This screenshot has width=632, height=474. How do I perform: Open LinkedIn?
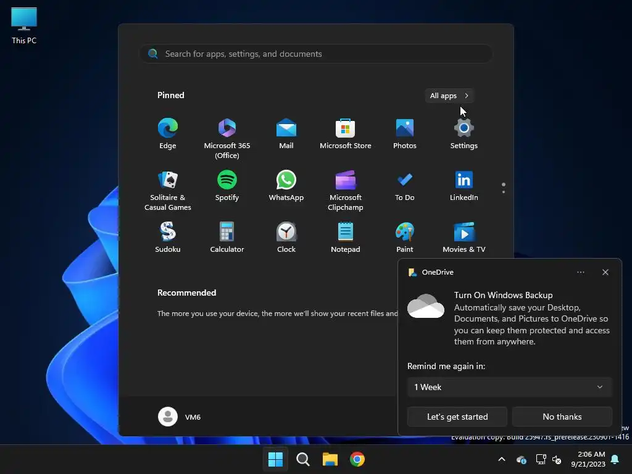click(464, 186)
